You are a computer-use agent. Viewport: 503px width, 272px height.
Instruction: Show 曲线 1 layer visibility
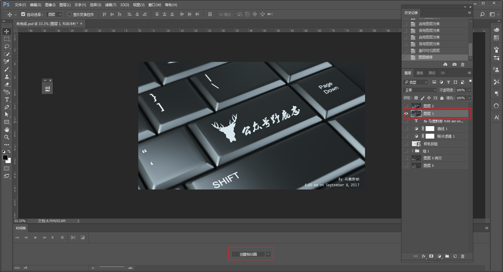pos(406,128)
